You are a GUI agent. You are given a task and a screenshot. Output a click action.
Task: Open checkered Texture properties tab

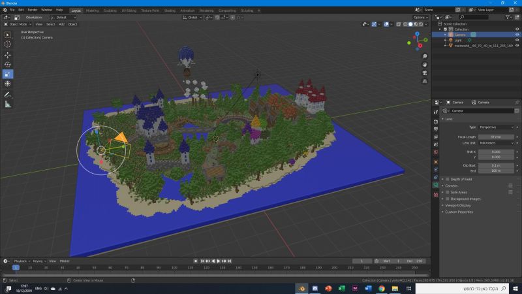click(x=436, y=195)
